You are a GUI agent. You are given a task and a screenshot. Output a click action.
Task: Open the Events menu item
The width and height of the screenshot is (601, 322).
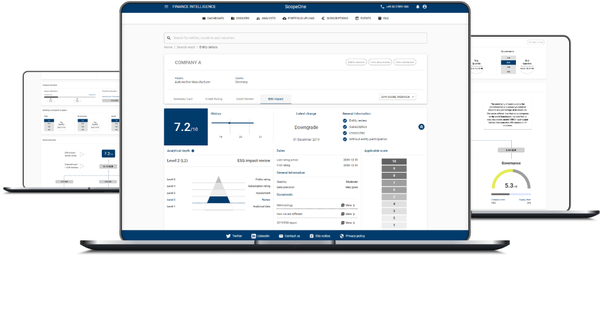pyautogui.click(x=363, y=18)
